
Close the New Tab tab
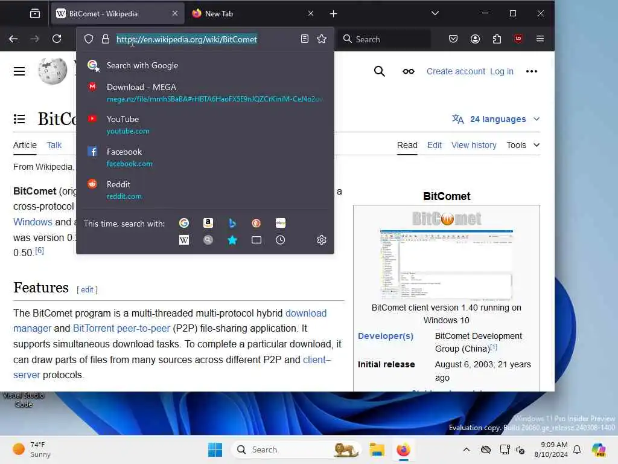click(311, 13)
